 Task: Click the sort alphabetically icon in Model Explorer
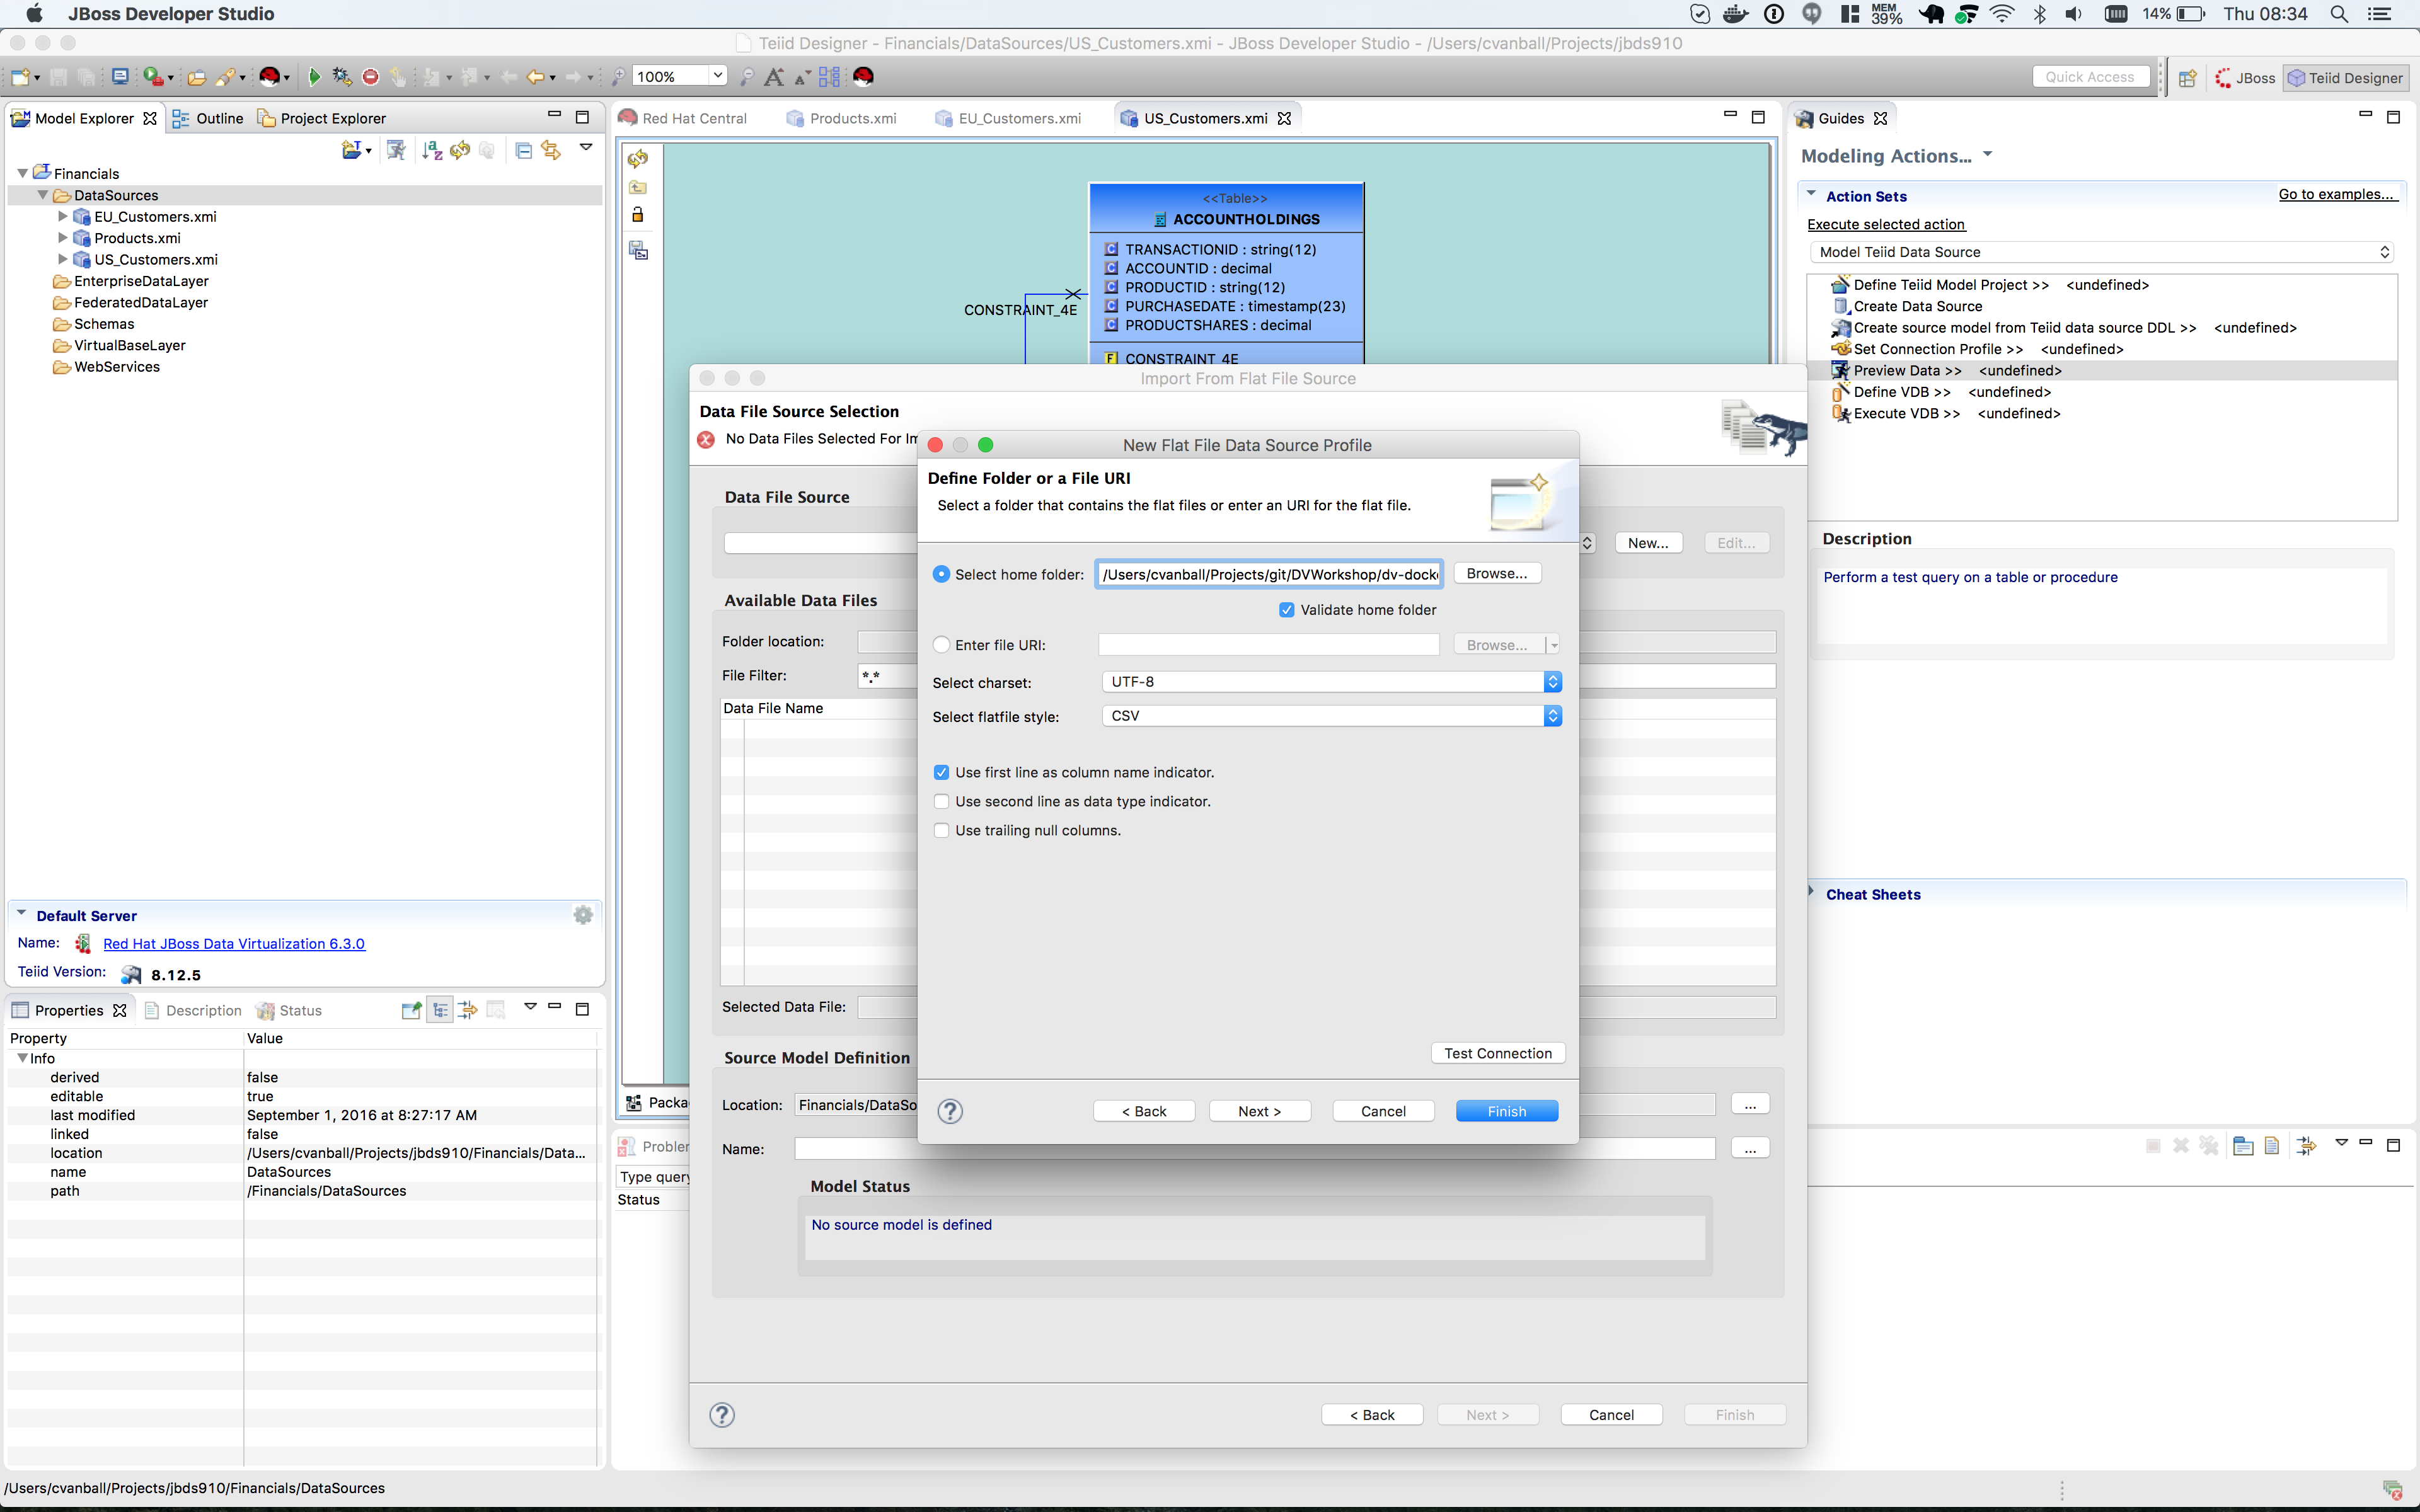tap(432, 150)
